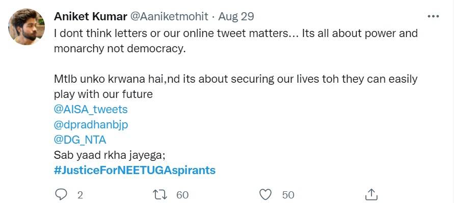Open the #JusticeForNEETUGAspirants hashtag

(x=135, y=170)
